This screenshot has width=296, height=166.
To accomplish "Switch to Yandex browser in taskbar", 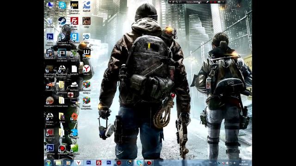I will [x=78, y=163].
